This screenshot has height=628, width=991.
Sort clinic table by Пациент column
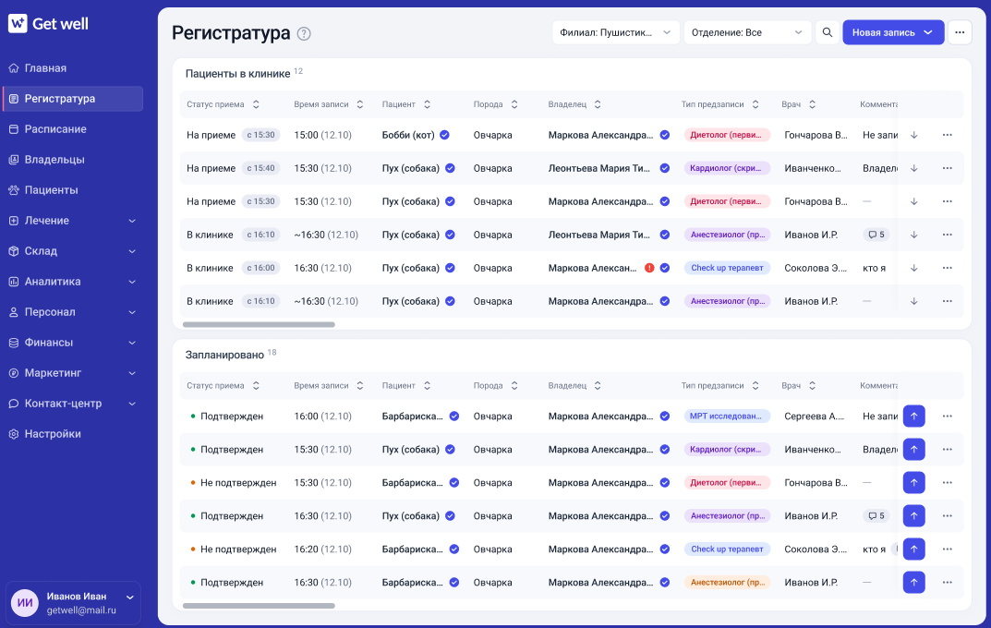click(428, 104)
